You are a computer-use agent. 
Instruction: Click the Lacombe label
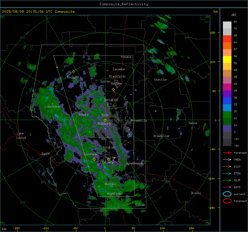pos(119,69)
